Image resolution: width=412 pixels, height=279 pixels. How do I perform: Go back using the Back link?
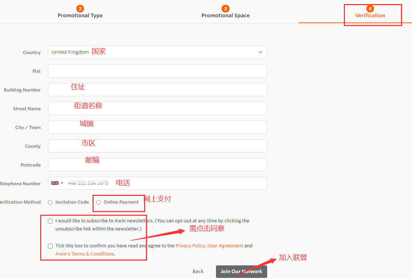[198, 272]
